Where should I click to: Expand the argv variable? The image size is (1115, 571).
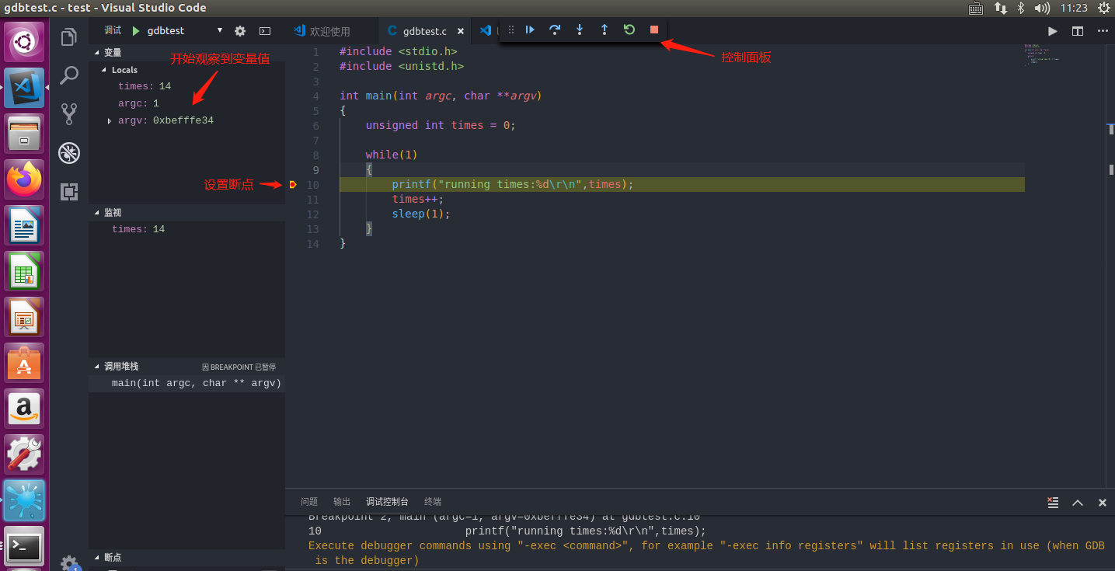[x=110, y=121]
